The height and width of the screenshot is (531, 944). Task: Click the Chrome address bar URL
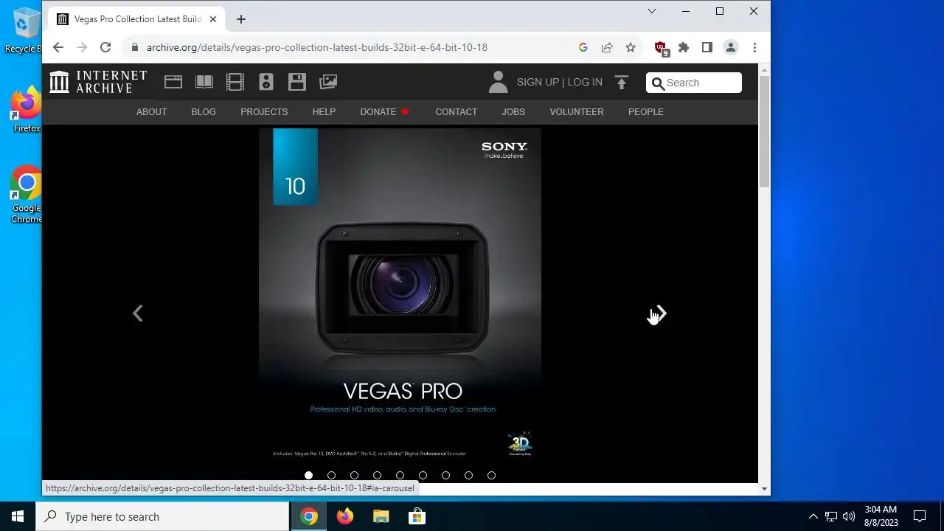click(317, 47)
